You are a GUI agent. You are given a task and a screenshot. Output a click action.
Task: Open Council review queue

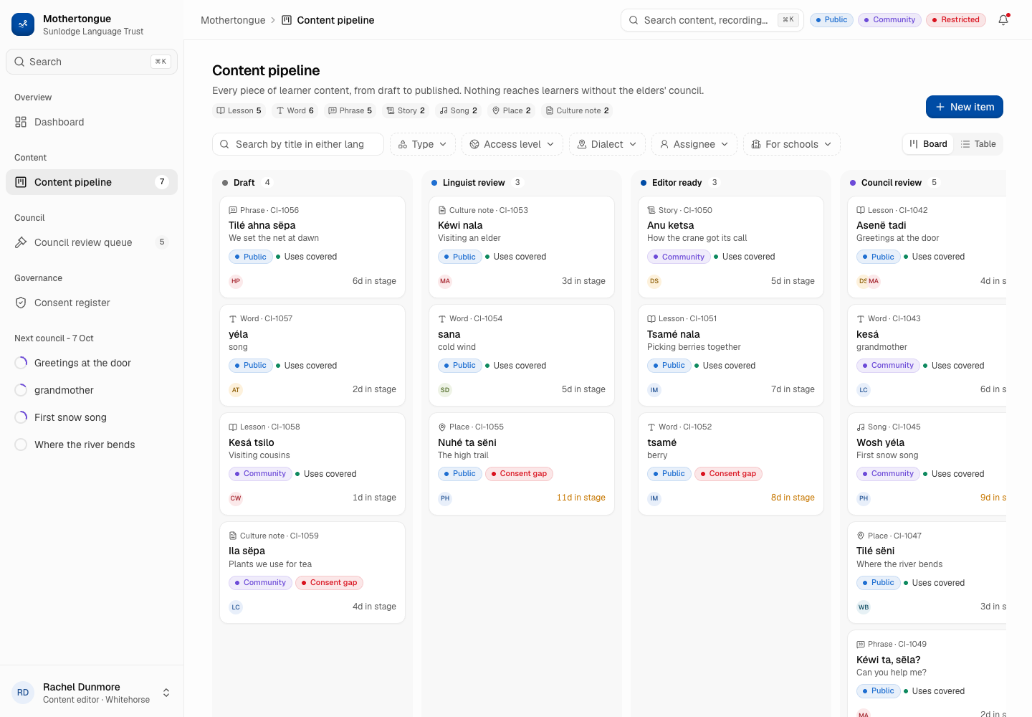[92, 242]
